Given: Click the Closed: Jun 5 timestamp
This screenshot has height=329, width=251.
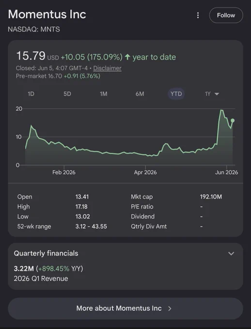Looking at the screenshot, I should pos(52,68).
